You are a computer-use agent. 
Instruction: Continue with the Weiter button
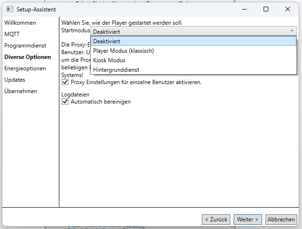tap(248, 219)
